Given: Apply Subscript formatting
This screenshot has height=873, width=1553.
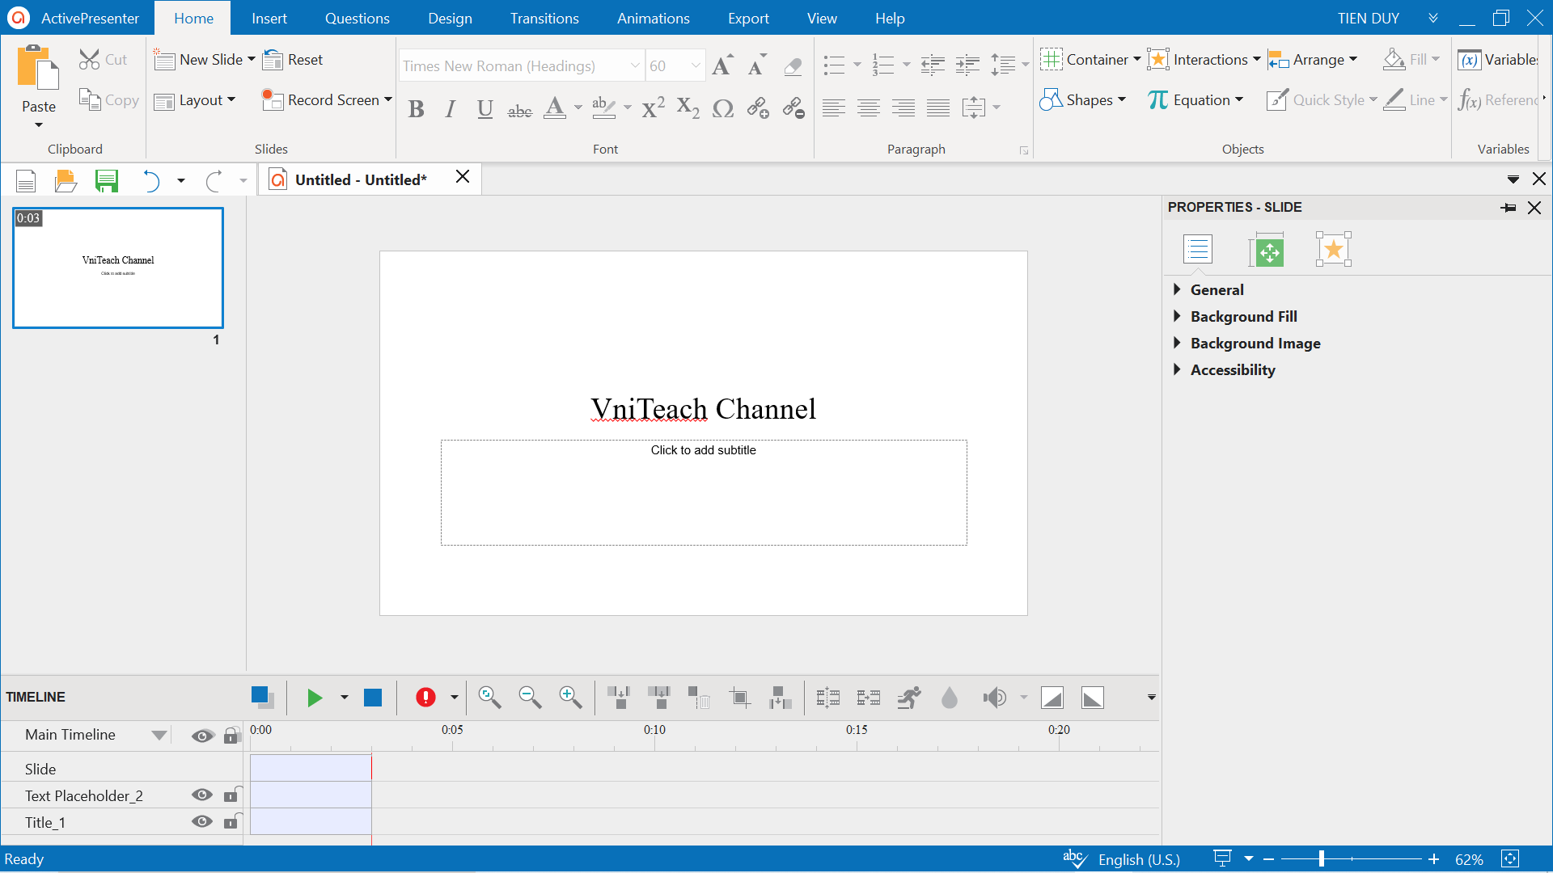Looking at the screenshot, I should [x=688, y=108].
